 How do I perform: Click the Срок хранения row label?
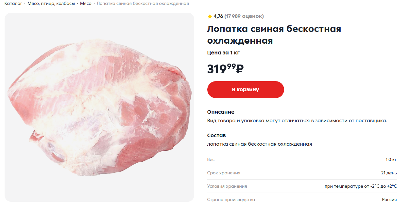(224, 173)
